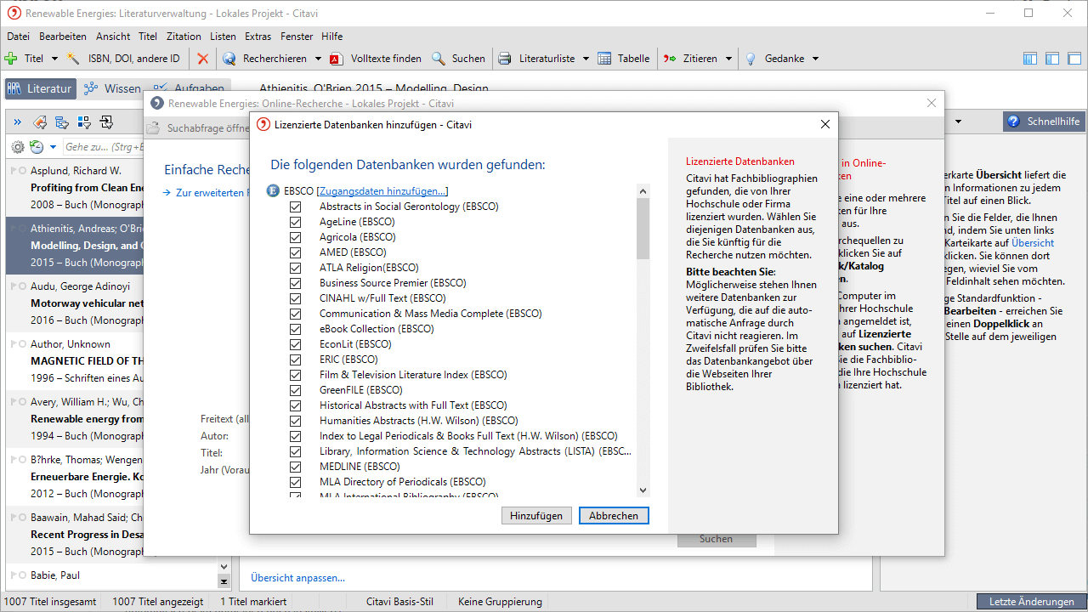Uncheck Business Source Premier (EBSCO)
Screen dimensions: 1088x612
coord(295,283)
